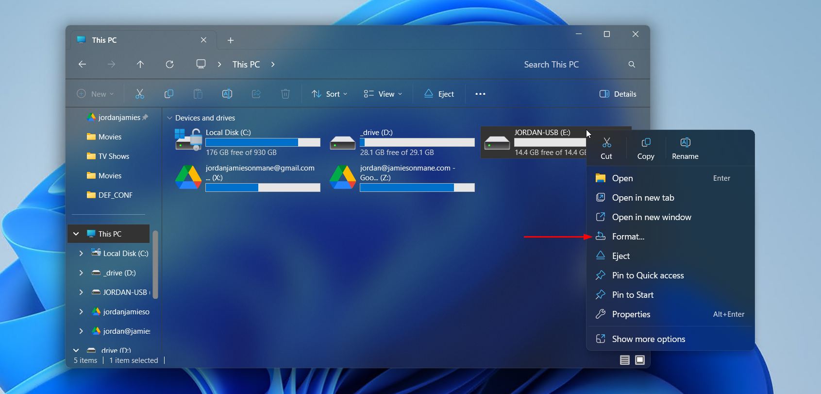Select the Local Disk (C:) drive
Screen dimensions: 821x394
pyautogui.click(x=248, y=142)
